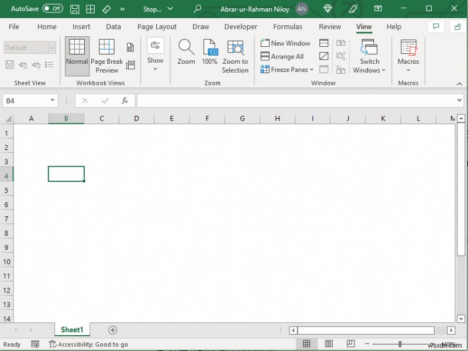Activate View Side by Side

340,43
